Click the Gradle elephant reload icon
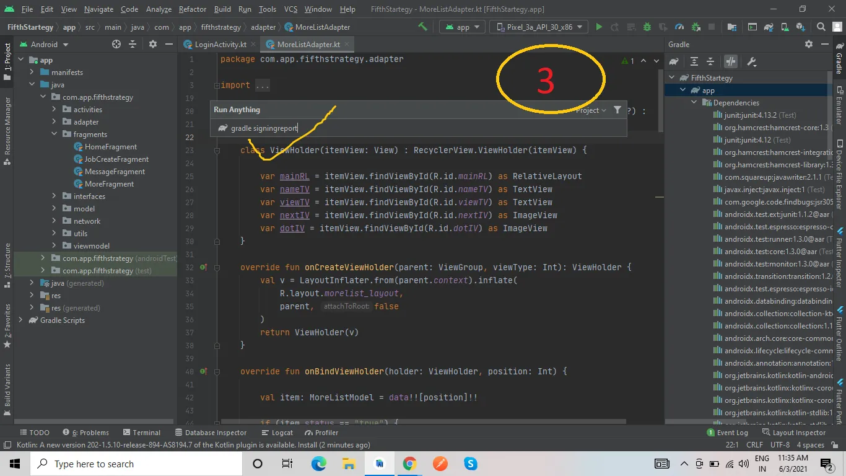Screen dimensions: 846x476 pyautogui.click(x=674, y=61)
